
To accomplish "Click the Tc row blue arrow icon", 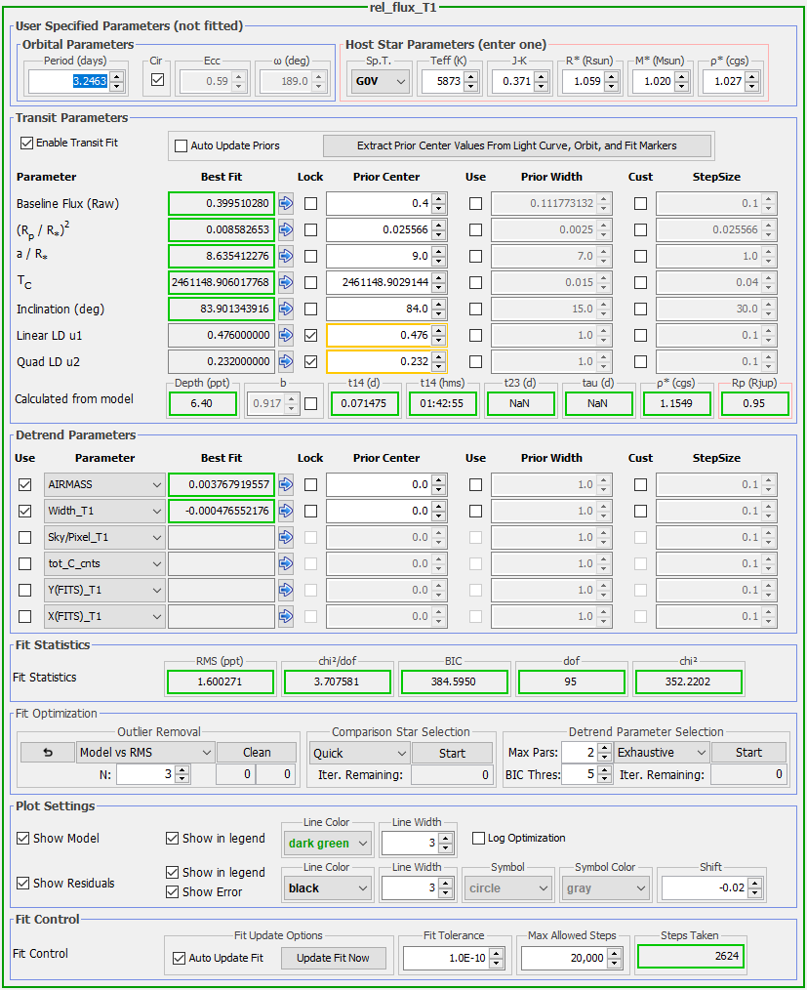I will click(x=286, y=283).
